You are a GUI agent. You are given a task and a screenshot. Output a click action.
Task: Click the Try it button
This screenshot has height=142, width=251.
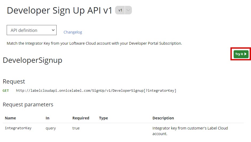tap(241, 54)
